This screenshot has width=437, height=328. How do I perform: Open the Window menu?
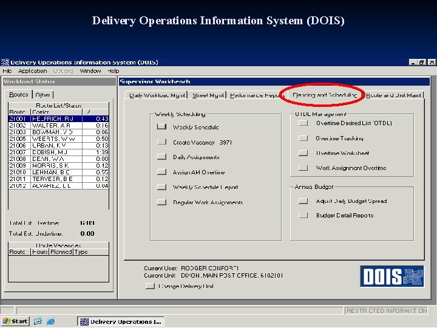point(90,71)
